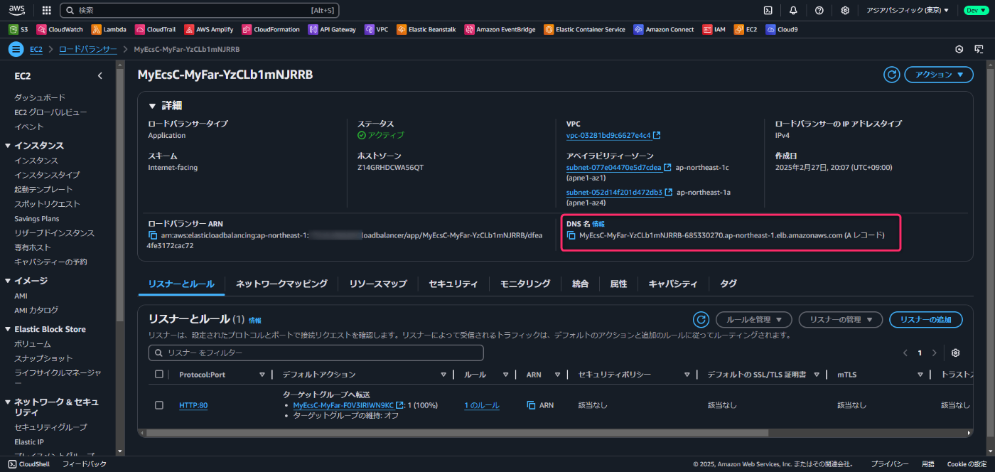Open セキュリティグループ in sidebar
This screenshot has height=472, width=995.
pyautogui.click(x=50, y=427)
